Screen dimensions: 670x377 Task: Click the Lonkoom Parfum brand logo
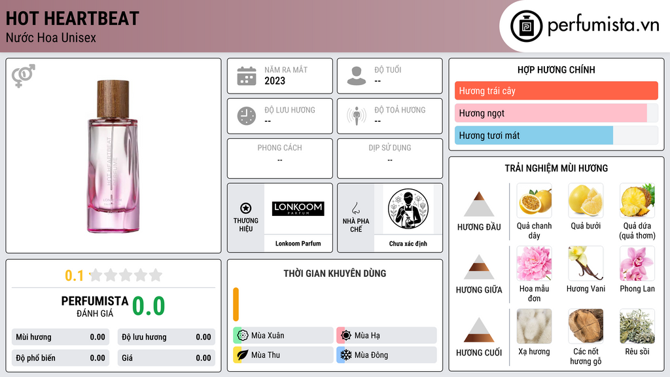coord(298,209)
